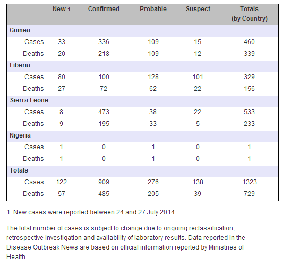Click the Probable column header
Image resolution: width=291 pixels, height=266 pixels.
click(x=153, y=9)
